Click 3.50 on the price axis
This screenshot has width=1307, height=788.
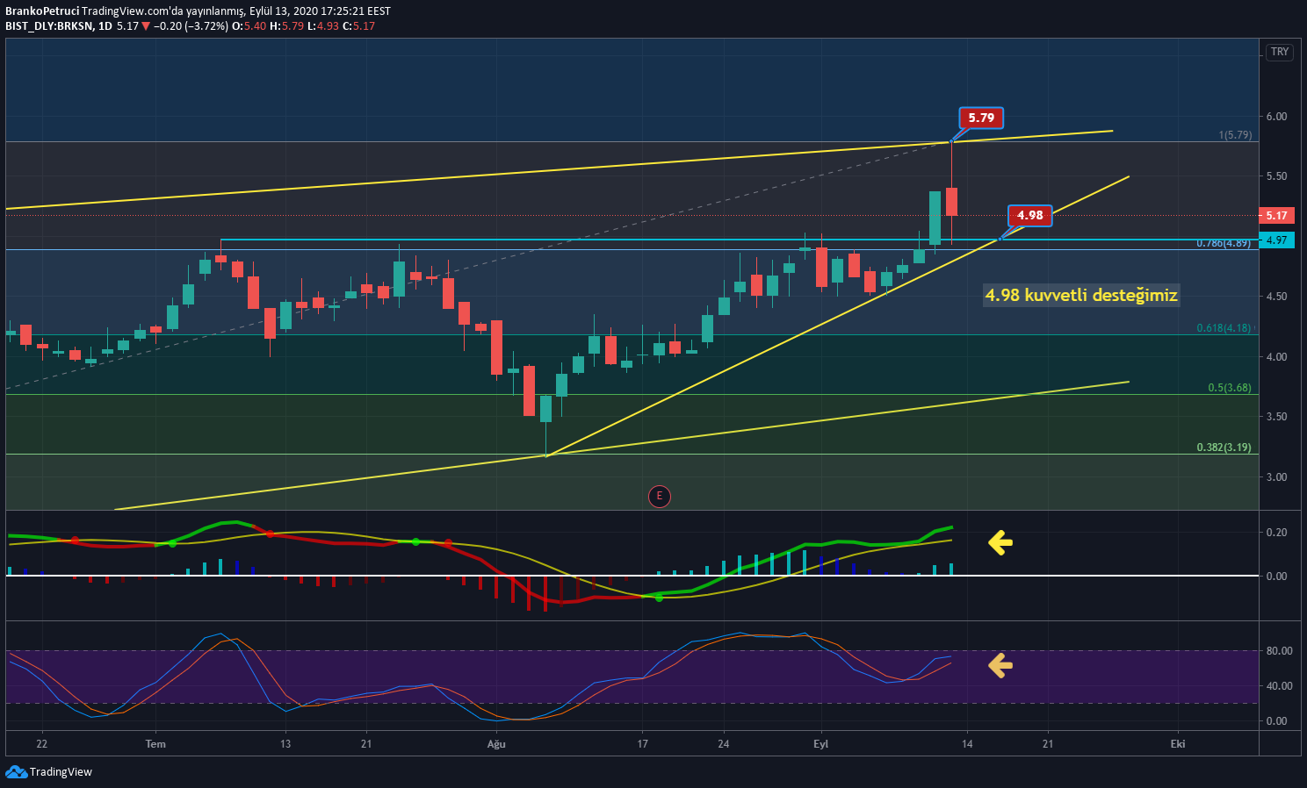pyautogui.click(x=1276, y=417)
